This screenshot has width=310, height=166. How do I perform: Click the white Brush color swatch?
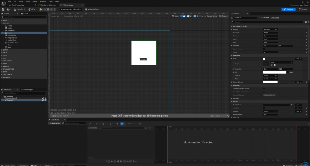coord(264,59)
